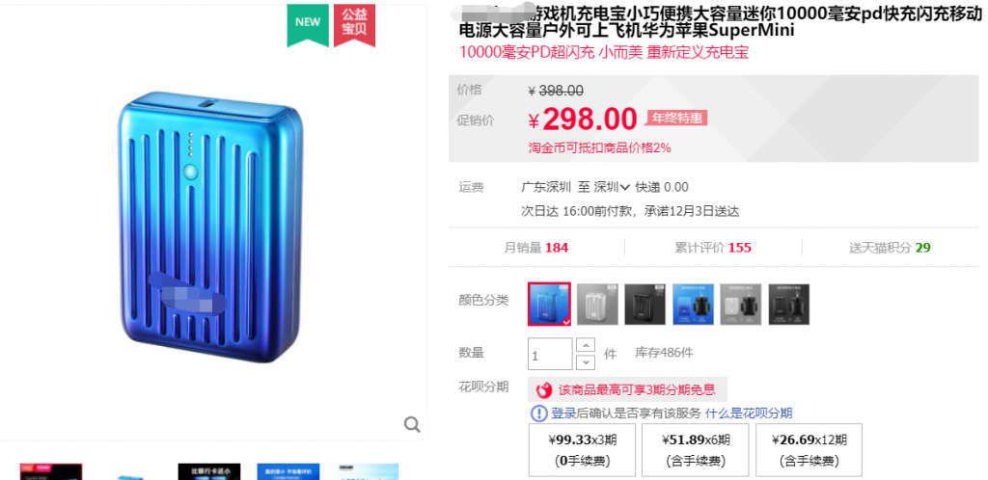Choose white power bank with charger bundle
This screenshot has height=480, width=988.
(x=741, y=305)
